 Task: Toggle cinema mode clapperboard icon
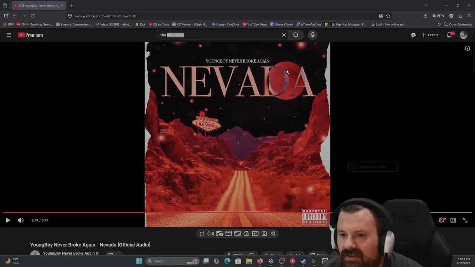pyautogui.click(x=229, y=234)
